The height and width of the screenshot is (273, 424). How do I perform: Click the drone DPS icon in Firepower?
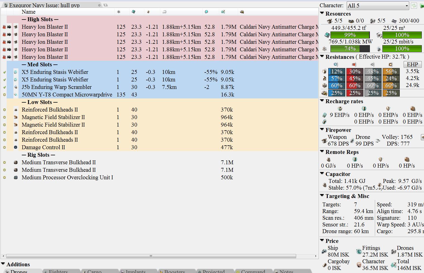click(x=352, y=141)
